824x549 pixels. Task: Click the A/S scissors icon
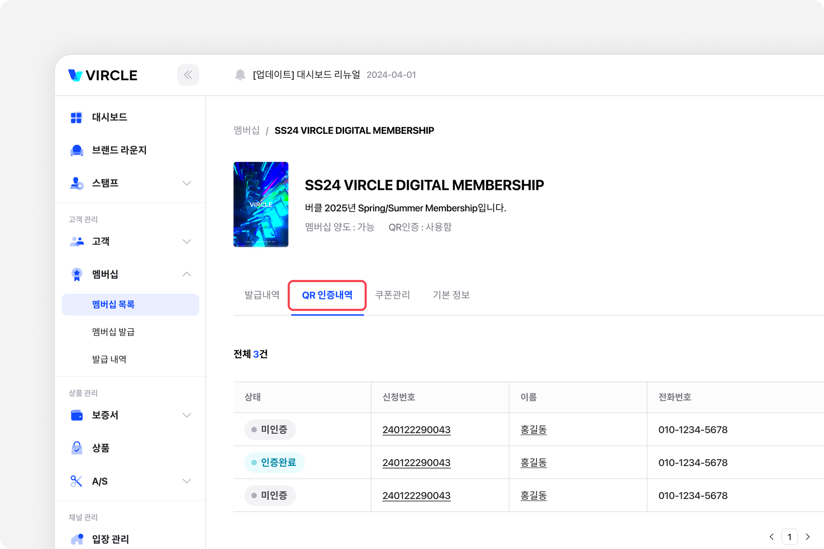click(77, 481)
